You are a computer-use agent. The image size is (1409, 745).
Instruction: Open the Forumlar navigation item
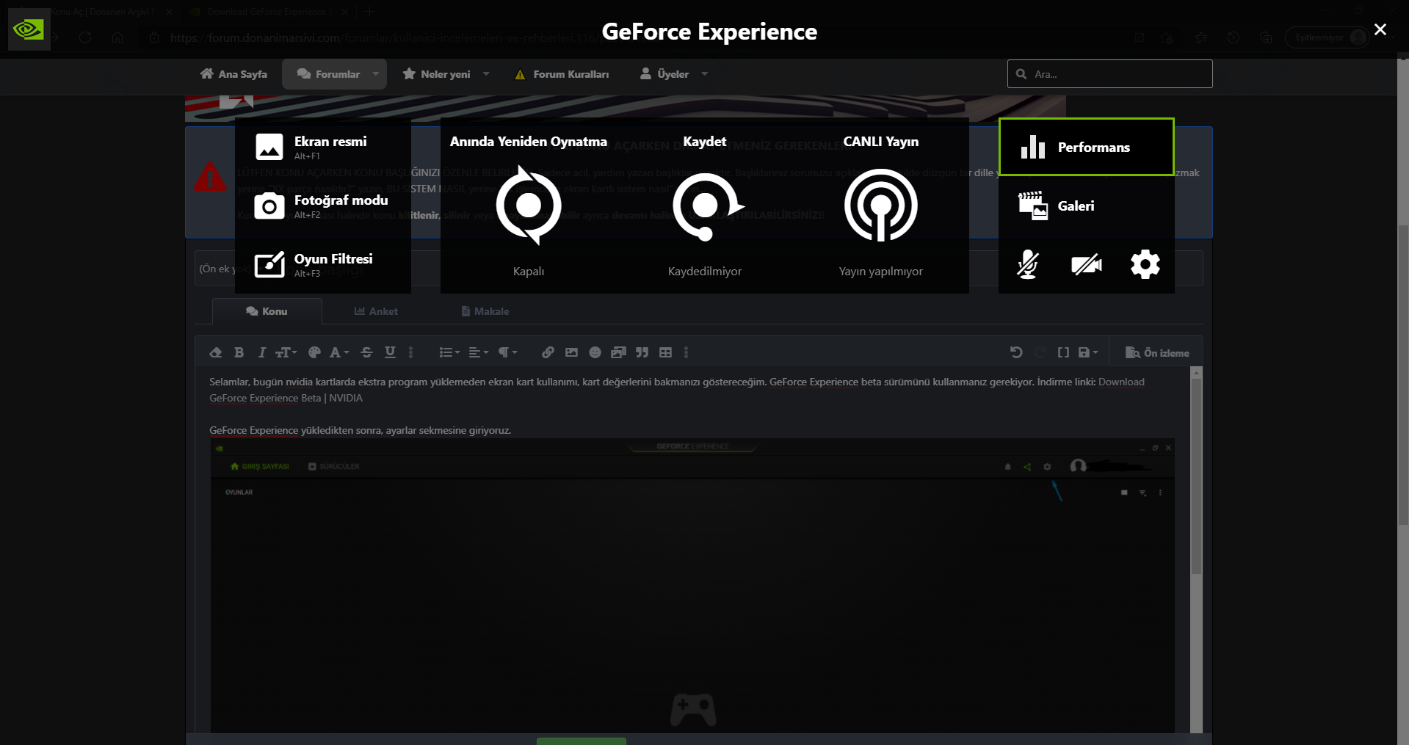[328, 74]
